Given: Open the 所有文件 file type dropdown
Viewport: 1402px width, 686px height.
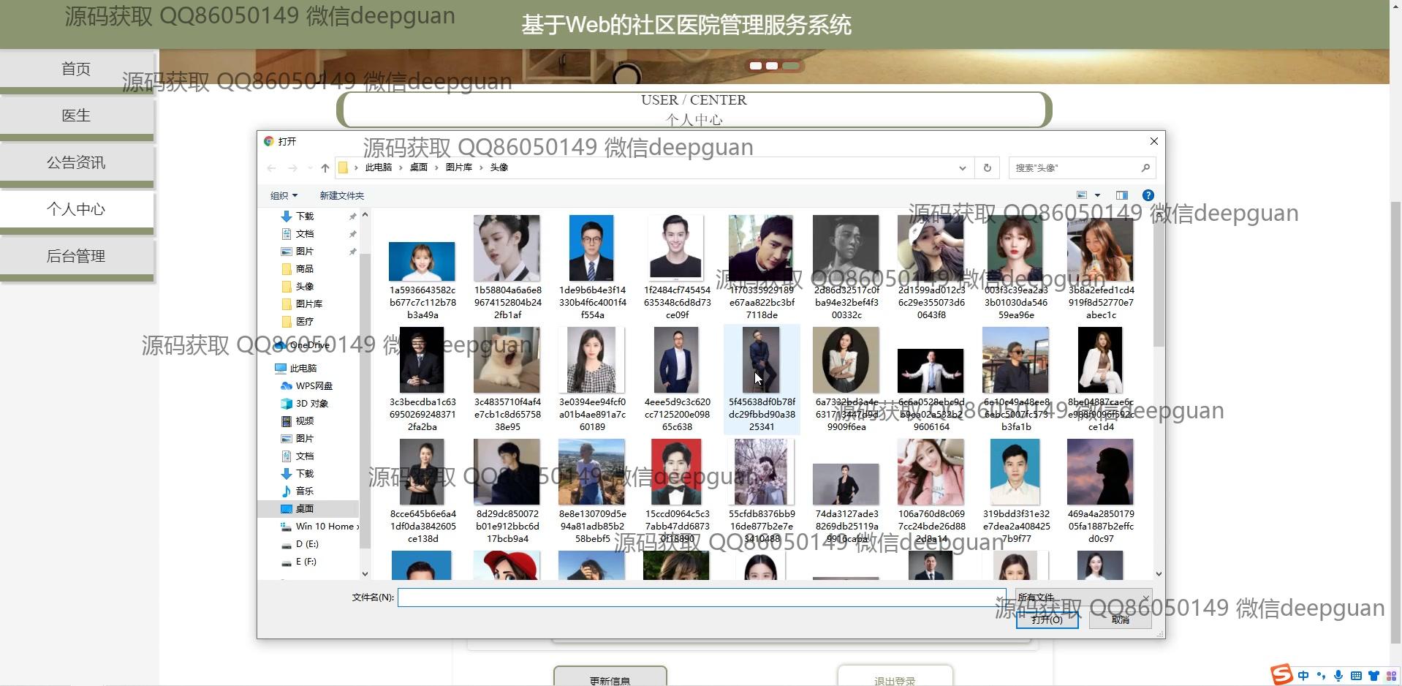Looking at the screenshot, I should tap(1083, 598).
